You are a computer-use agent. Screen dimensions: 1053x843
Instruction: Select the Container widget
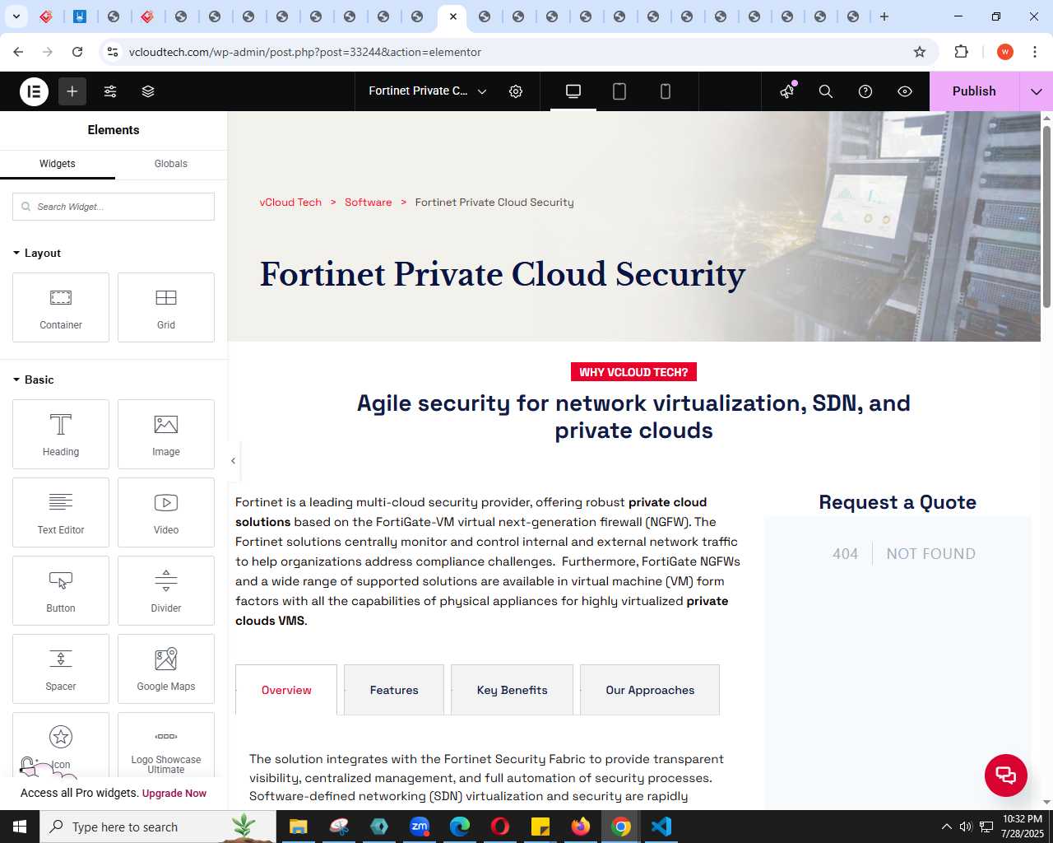tap(61, 307)
